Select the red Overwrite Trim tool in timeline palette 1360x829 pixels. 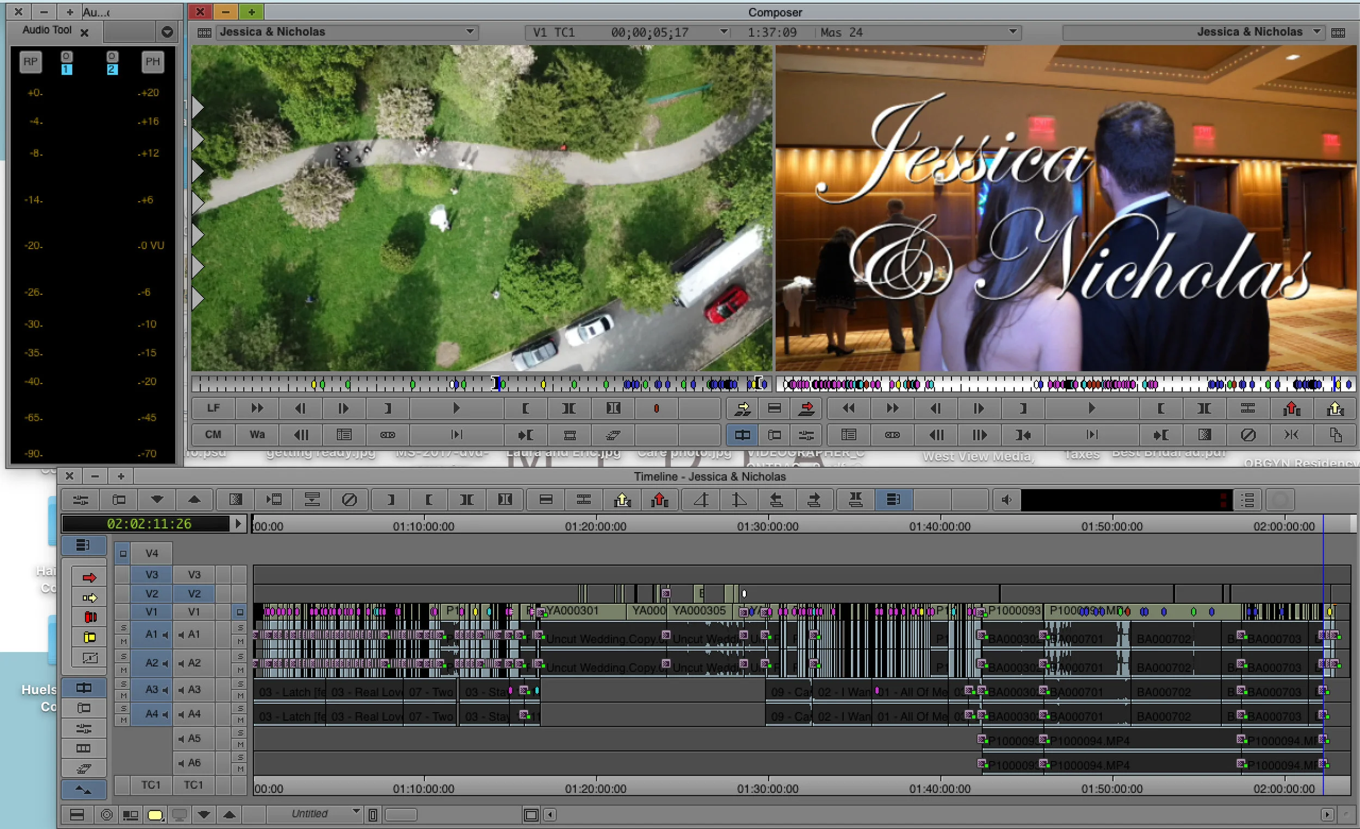(x=89, y=617)
